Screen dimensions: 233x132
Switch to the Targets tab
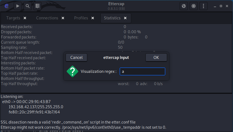coord(13,18)
